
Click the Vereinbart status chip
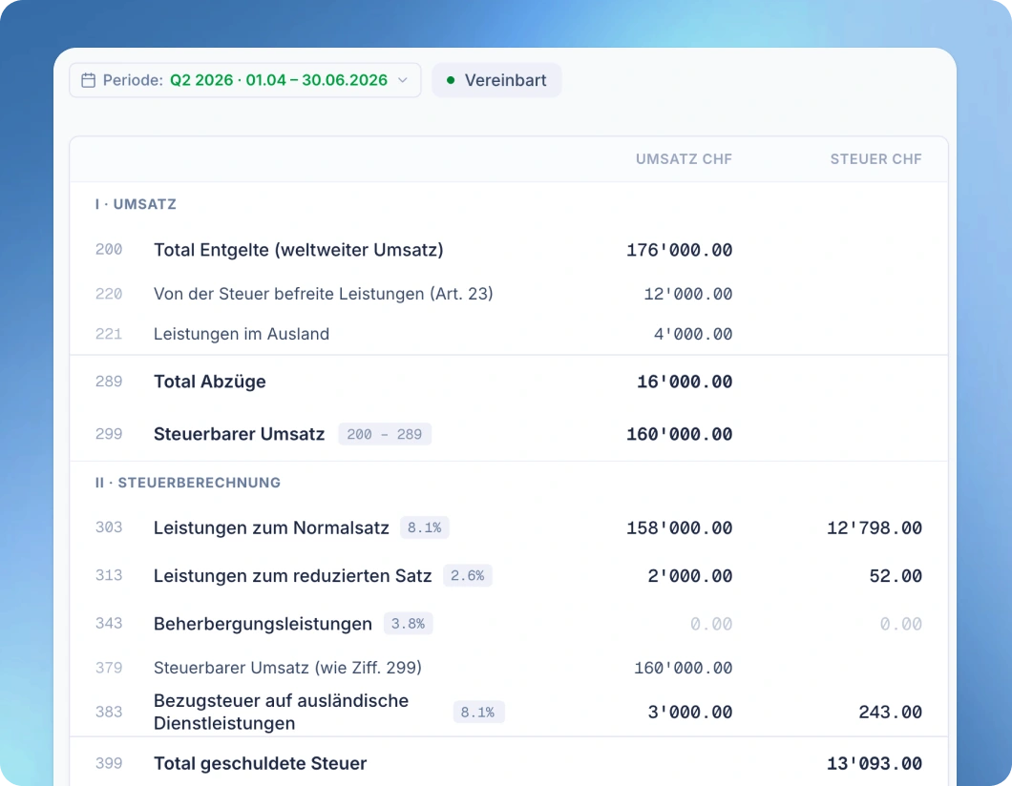[496, 80]
